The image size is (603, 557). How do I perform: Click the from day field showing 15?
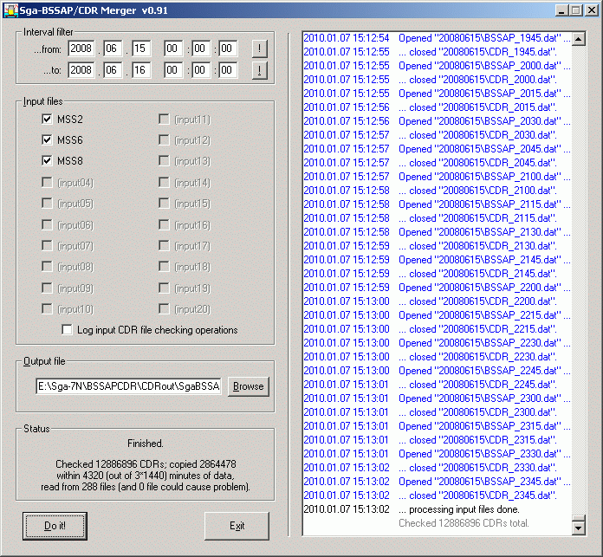click(x=141, y=49)
